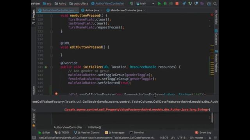Screen dimensions: 250x140
Task: Open the Database side panel
Action: [216, 37]
